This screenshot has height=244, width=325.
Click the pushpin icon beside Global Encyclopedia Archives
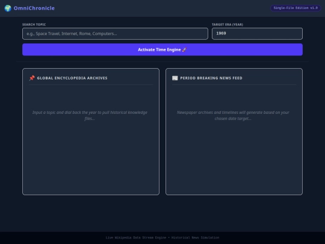pos(32,78)
